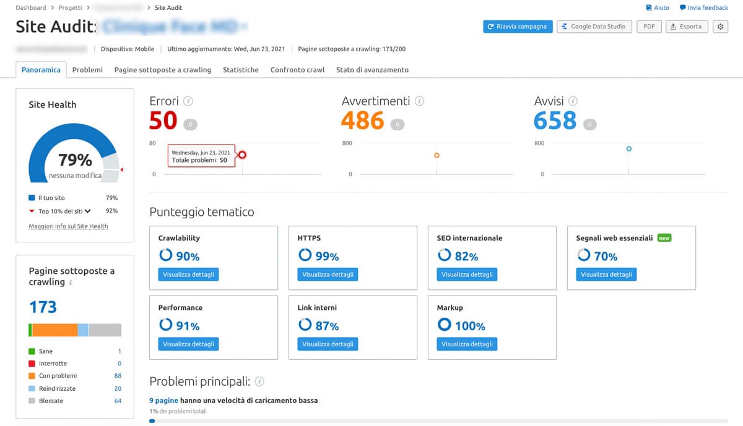Click the gray Bloccate legend swatch
743x426 pixels.
pyautogui.click(x=32, y=401)
